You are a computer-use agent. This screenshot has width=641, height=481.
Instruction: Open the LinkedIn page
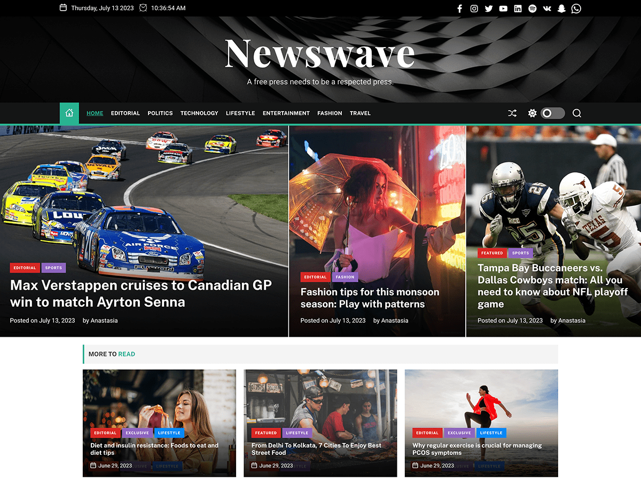[518, 8]
